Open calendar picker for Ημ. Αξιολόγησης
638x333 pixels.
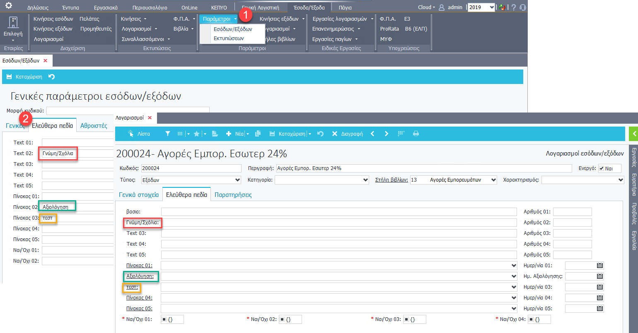[599, 276]
